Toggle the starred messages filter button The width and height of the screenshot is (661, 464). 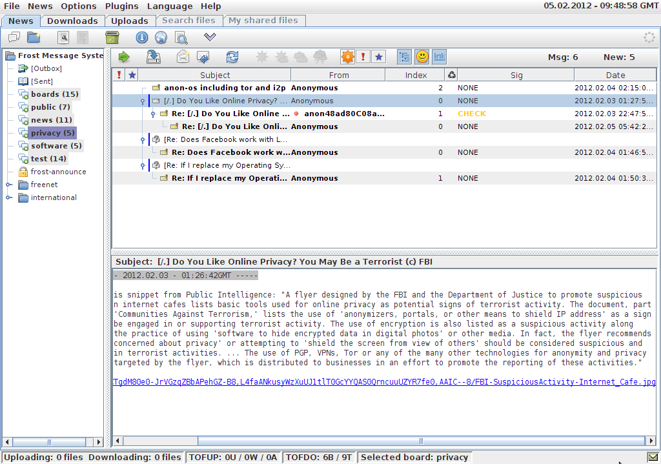378,57
